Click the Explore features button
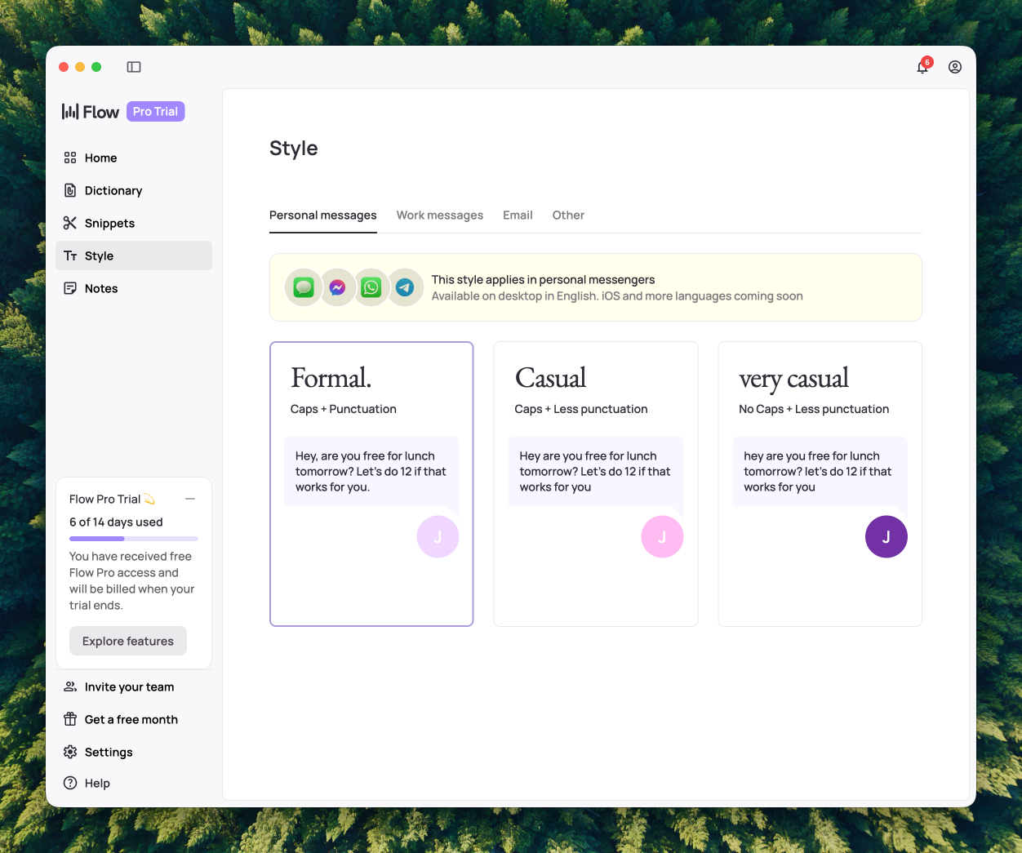This screenshot has height=853, width=1022. click(x=128, y=641)
